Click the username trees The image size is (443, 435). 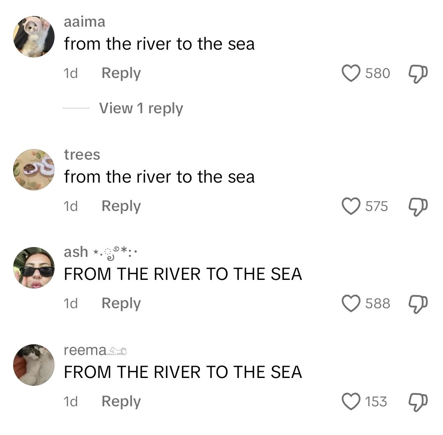pyautogui.click(x=82, y=155)
